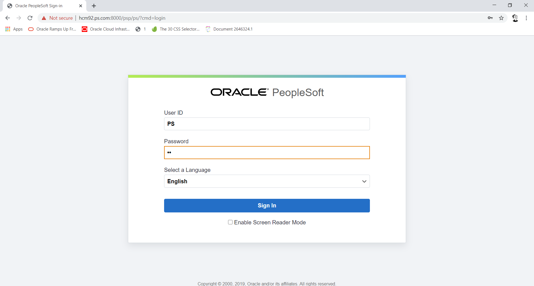The width and height of the screenshot is (534, 286).
Task: Open the saved passwords key icon
Action: tap(490, 18)
